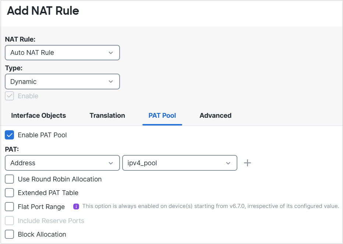Select the Include Reserve Ports checkbox
The height and width of the screenshot is (244, 343).
pos(10,221)
